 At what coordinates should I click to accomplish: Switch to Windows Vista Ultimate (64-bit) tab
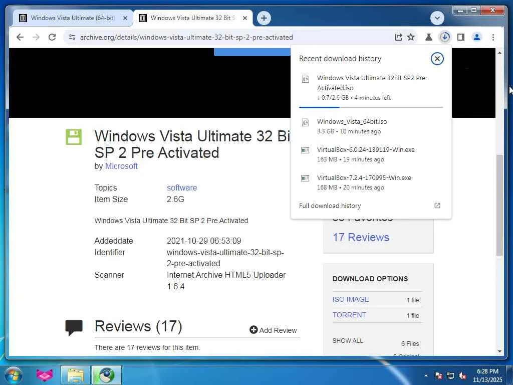pos(73,18)
